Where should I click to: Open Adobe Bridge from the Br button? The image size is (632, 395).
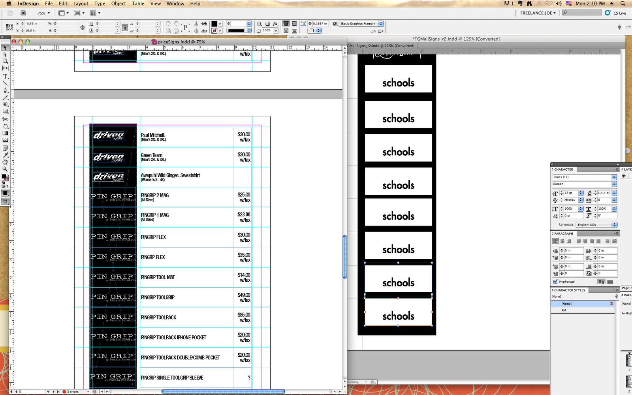23,13
